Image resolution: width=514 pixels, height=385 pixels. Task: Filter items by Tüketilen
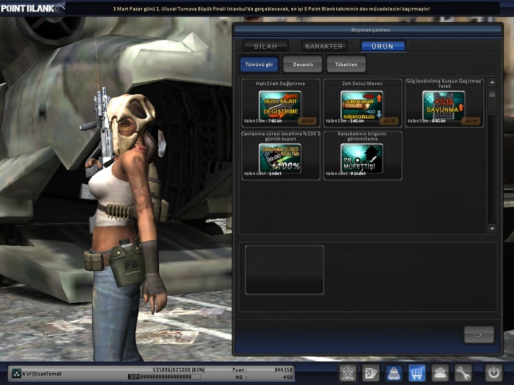346,64
